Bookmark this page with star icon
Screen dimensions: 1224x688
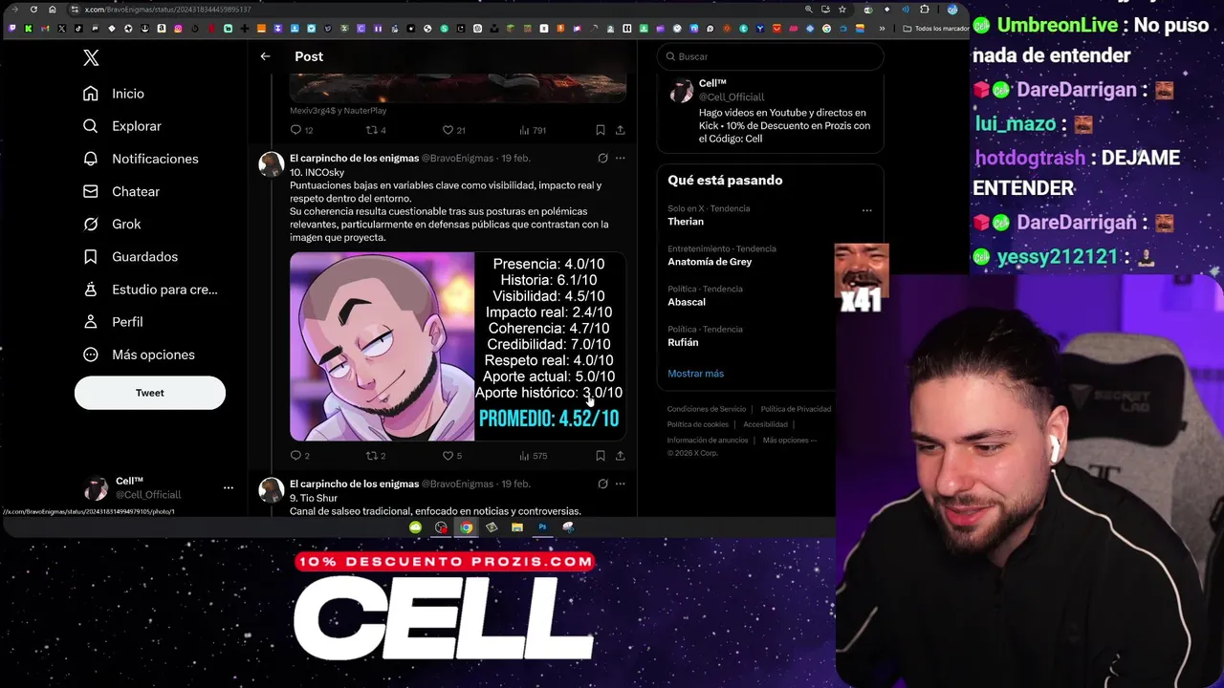click(x=842, y=10)
